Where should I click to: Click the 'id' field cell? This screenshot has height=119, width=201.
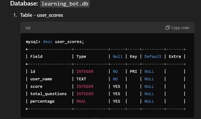coord(33,71)
